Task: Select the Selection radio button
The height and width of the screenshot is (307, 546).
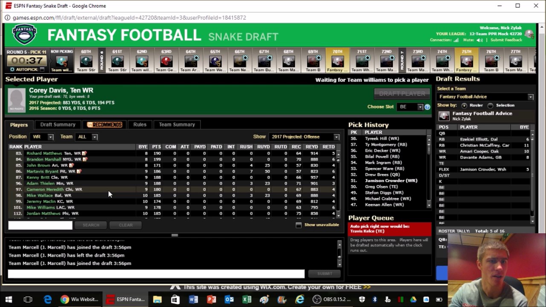Action: pos(490,105)
